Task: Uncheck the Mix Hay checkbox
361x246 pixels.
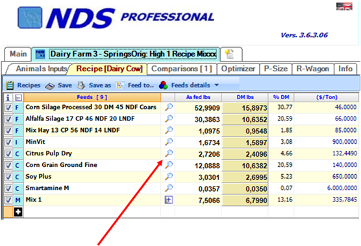Action: 8,130
